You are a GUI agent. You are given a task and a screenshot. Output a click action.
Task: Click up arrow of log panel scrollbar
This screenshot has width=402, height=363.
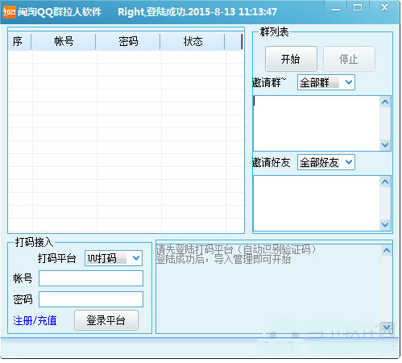(x=387, y=251)
